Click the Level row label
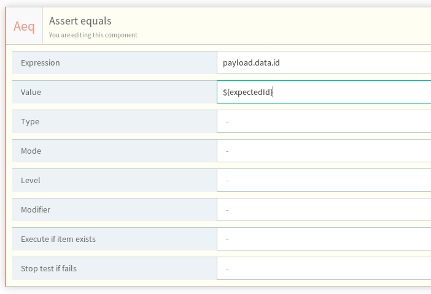The width and height of the screenshot is (431, 294). [31, 180]
